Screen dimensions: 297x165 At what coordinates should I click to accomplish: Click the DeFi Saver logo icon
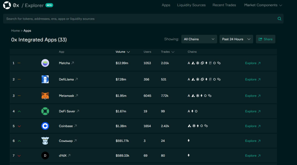click(45, 111)
